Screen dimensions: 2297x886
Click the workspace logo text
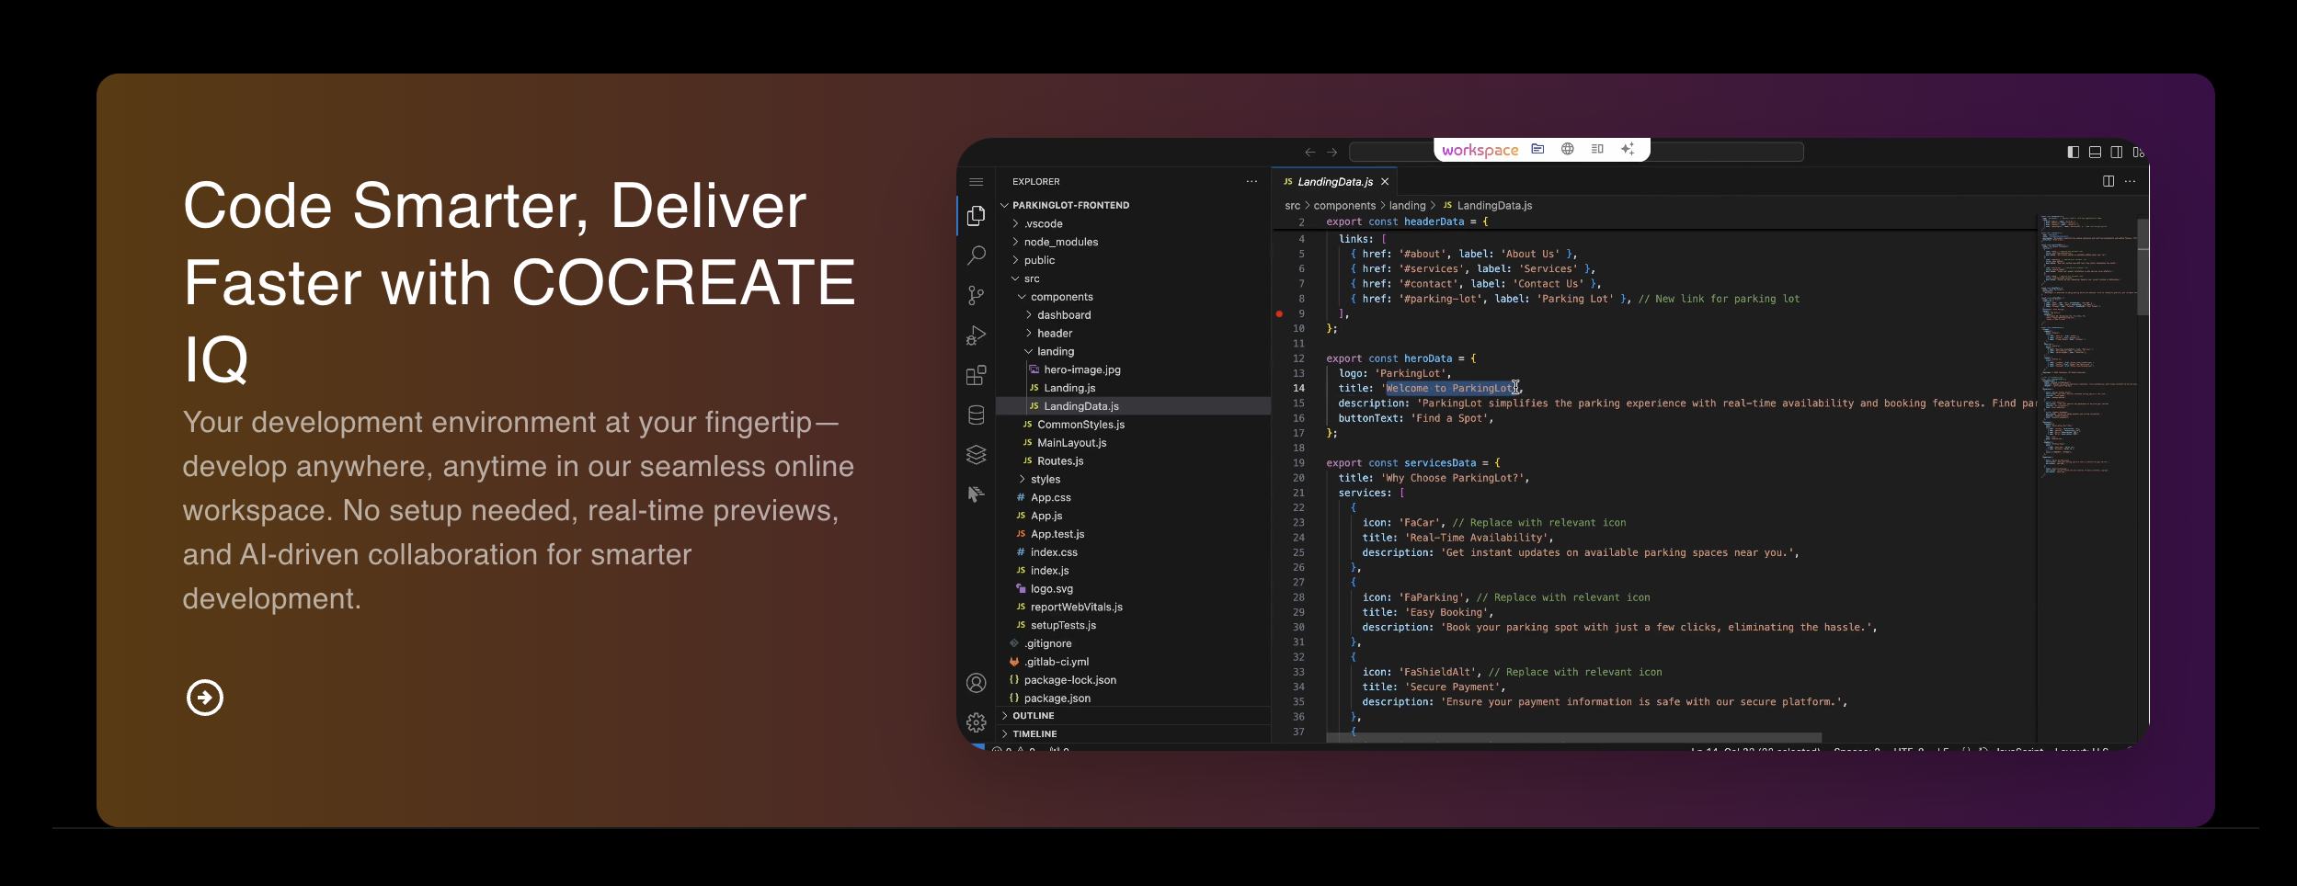click(x=1480, y=150)
